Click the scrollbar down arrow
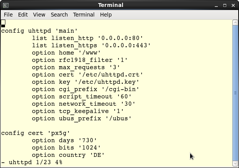Image resolution: width=239 pixels, height=168 pixels. pos(235,164)
